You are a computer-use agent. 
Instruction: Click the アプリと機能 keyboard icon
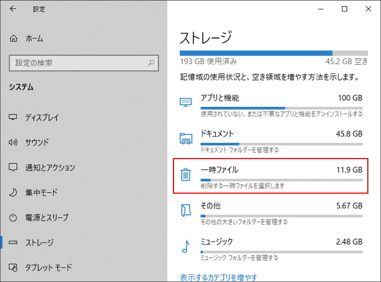click(x=186, y=102)
